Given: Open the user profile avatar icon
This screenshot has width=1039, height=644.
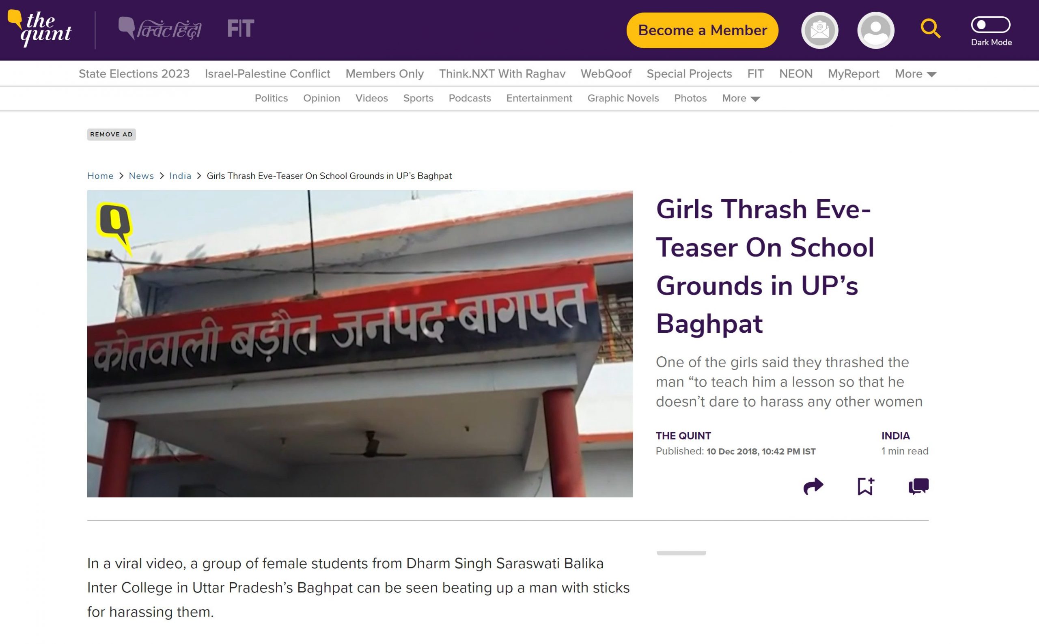Looking at the screenshot, I should pyautogui.click(x=875, y=30).
